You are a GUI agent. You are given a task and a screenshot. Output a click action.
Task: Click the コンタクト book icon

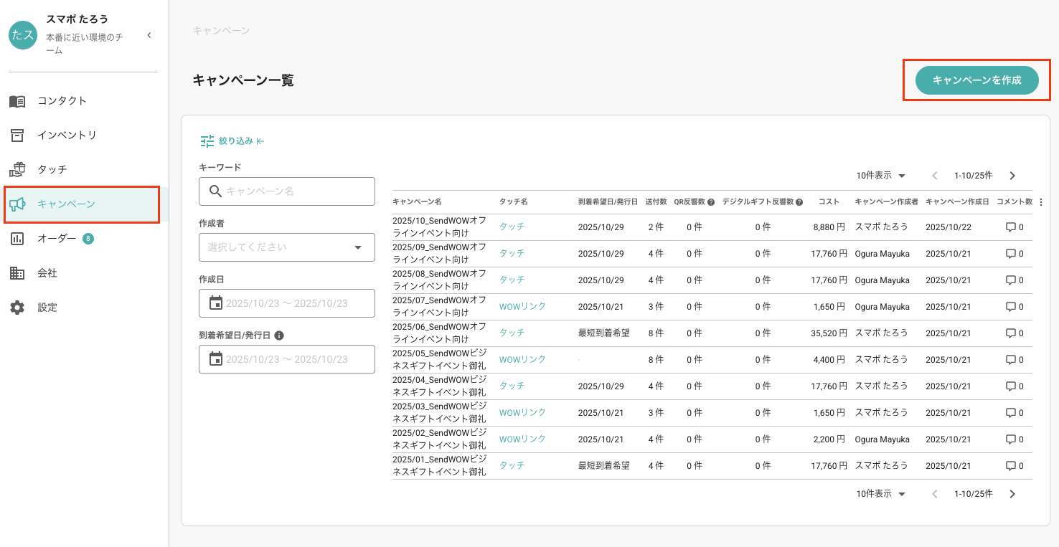coord(17,101)
